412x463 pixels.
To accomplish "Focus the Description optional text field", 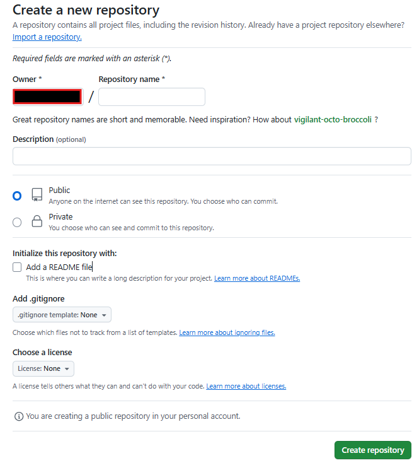I will 212,156.
